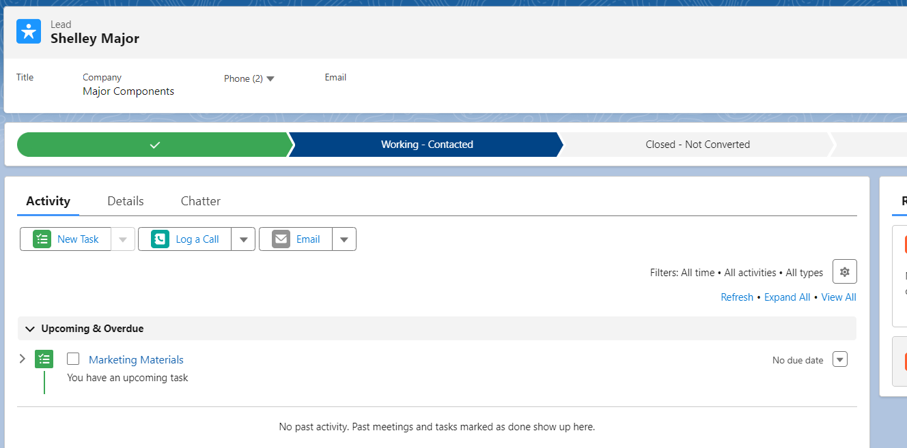
Task: Click the Title field label
Action: coord(25,78)
